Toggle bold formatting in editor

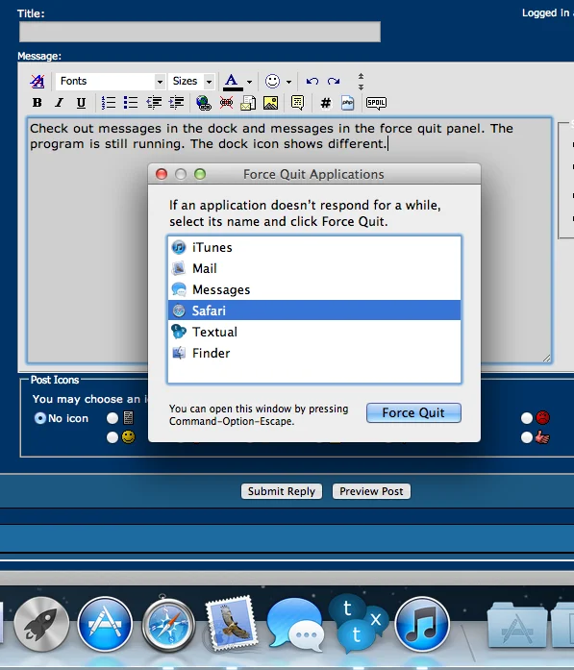click(x=37, y=103)
